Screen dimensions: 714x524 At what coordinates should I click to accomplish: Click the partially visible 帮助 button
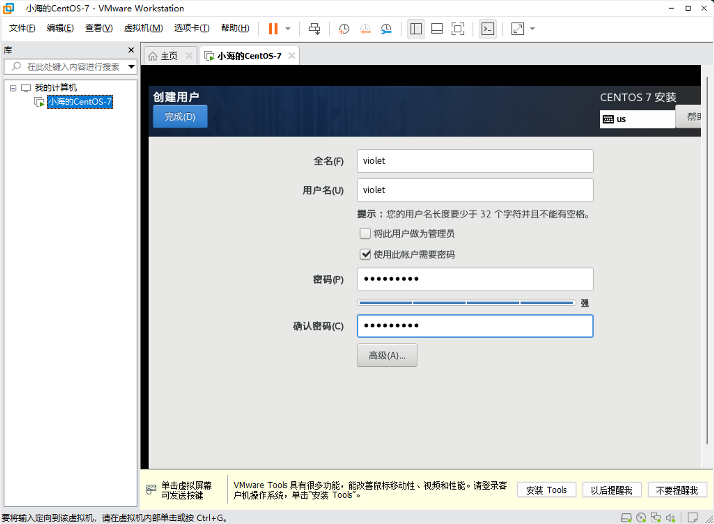click(689, 117)
